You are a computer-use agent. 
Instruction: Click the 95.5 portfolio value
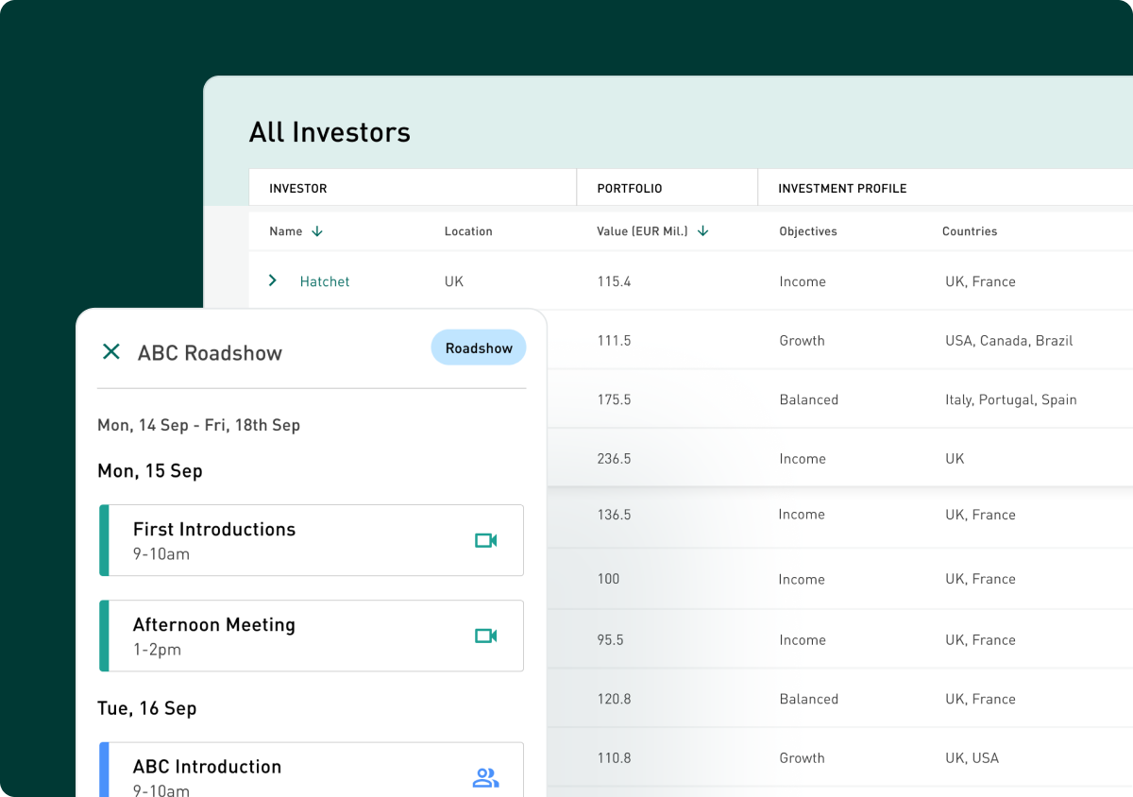pyautogui.click(x=610, y=639)
